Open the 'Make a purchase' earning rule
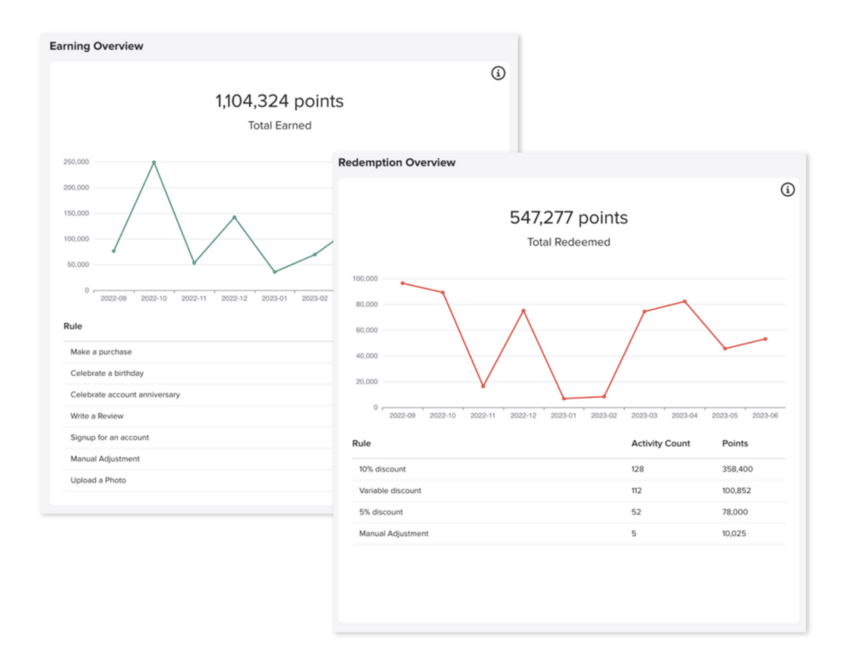 pyautogui.click(x=101, y=352)
